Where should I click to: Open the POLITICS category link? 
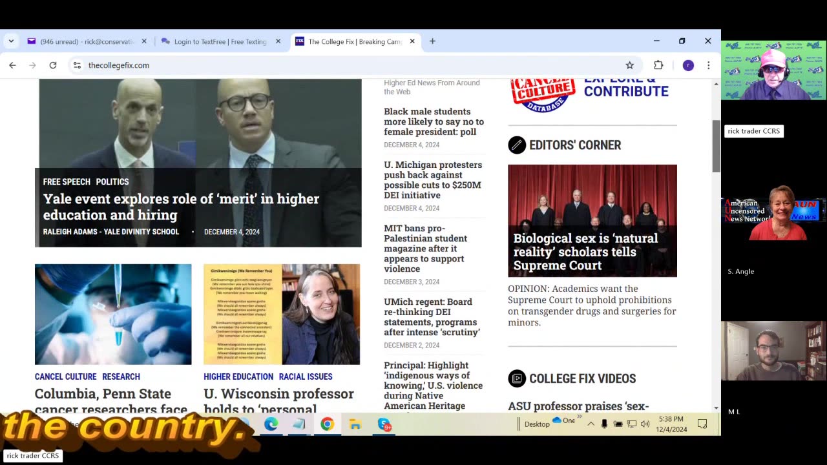pos(112,181)
